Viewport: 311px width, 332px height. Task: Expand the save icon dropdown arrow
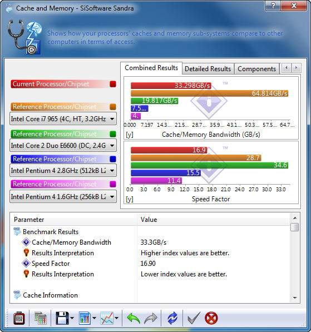[72, 318]
